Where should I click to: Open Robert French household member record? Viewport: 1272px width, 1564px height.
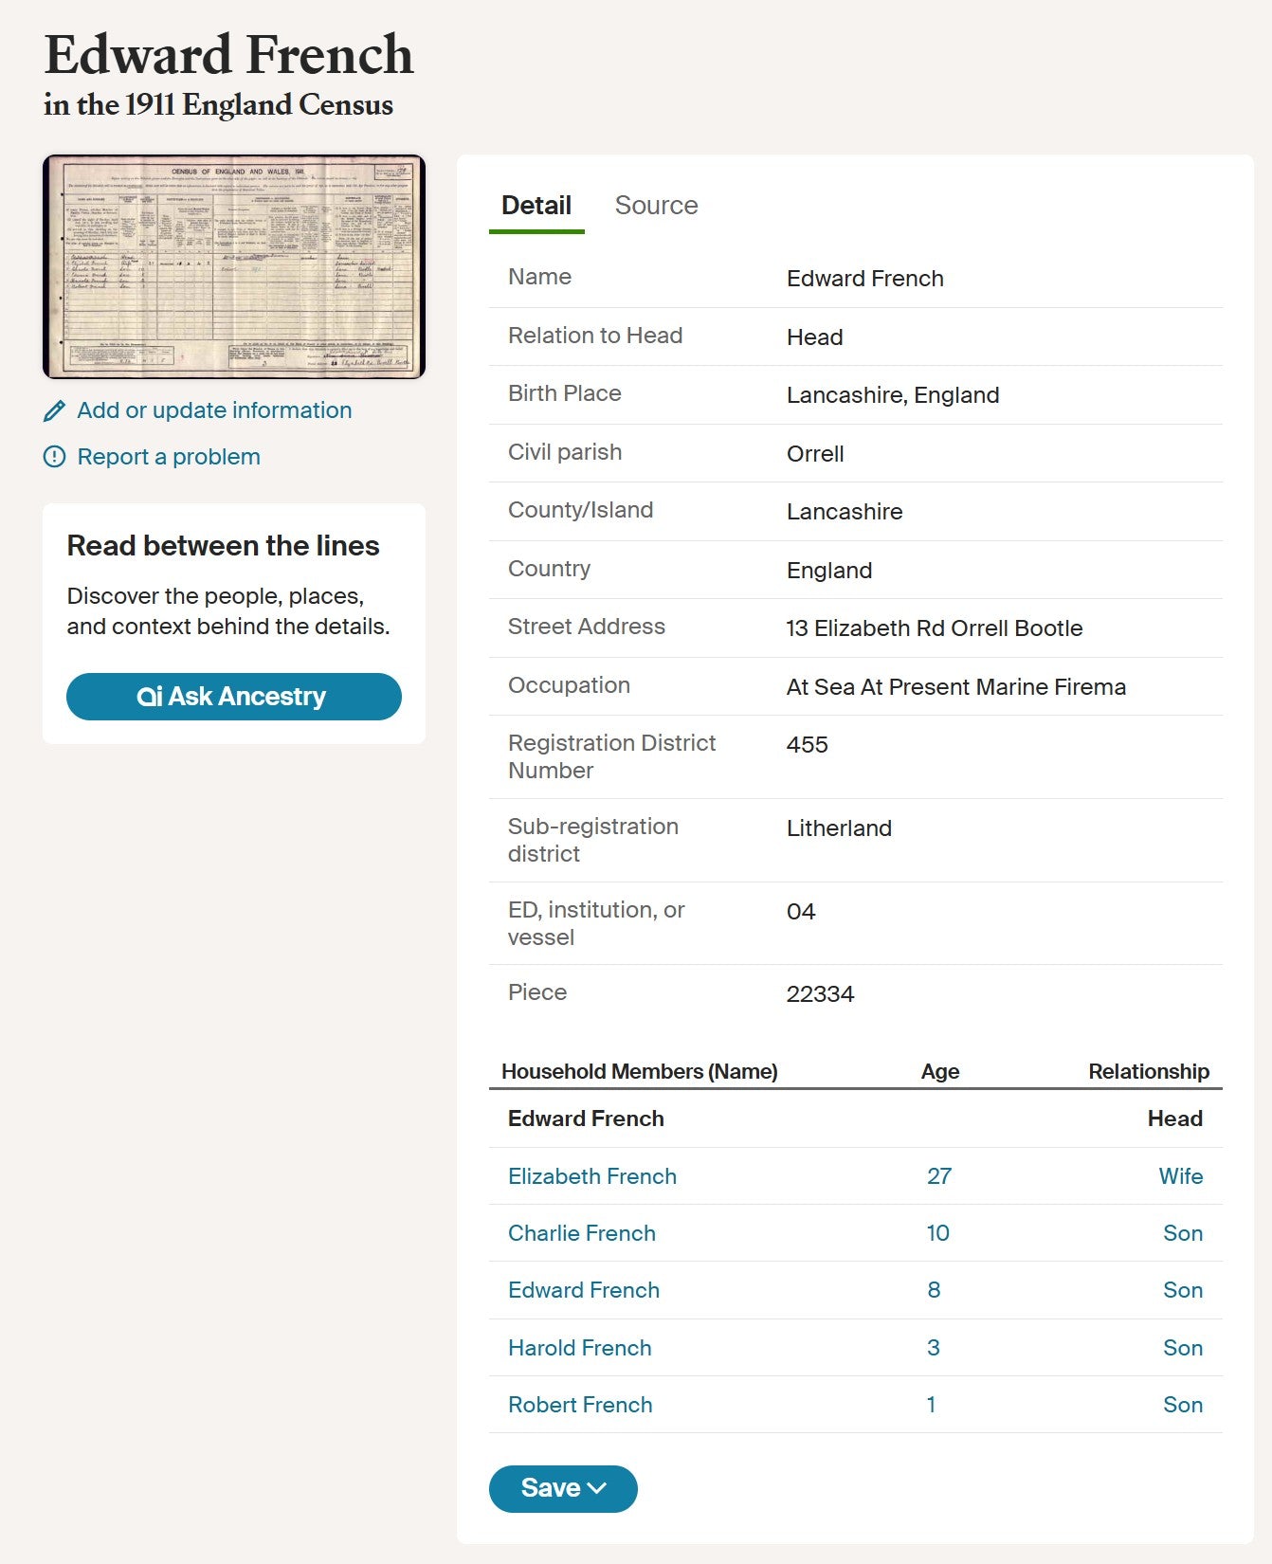[580, 1405]
